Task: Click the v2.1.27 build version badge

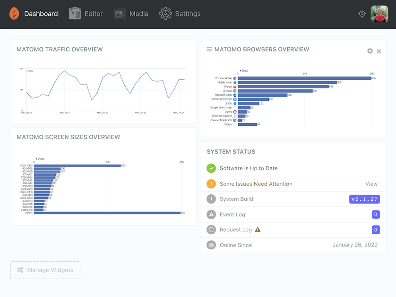Action: pos(364,199)
